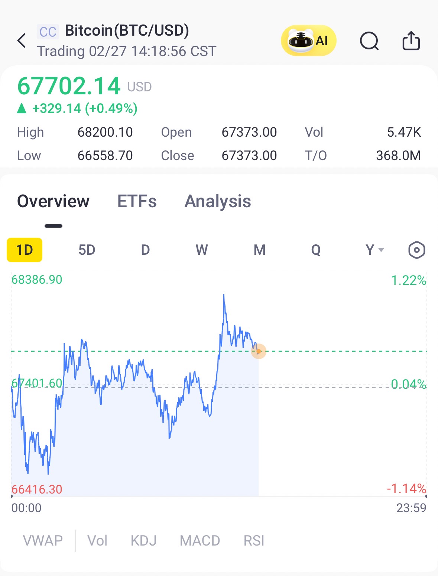Tap the share icon

click(411, 40)
